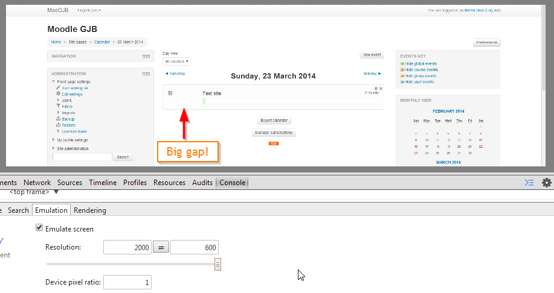
Task: Click the pencil icon next to Turn editing on
Action: pos(58,87)
